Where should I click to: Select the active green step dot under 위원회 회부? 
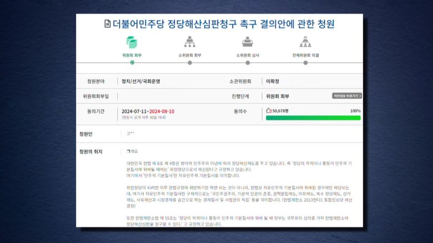pyautogui.click(x=132, y=63)
